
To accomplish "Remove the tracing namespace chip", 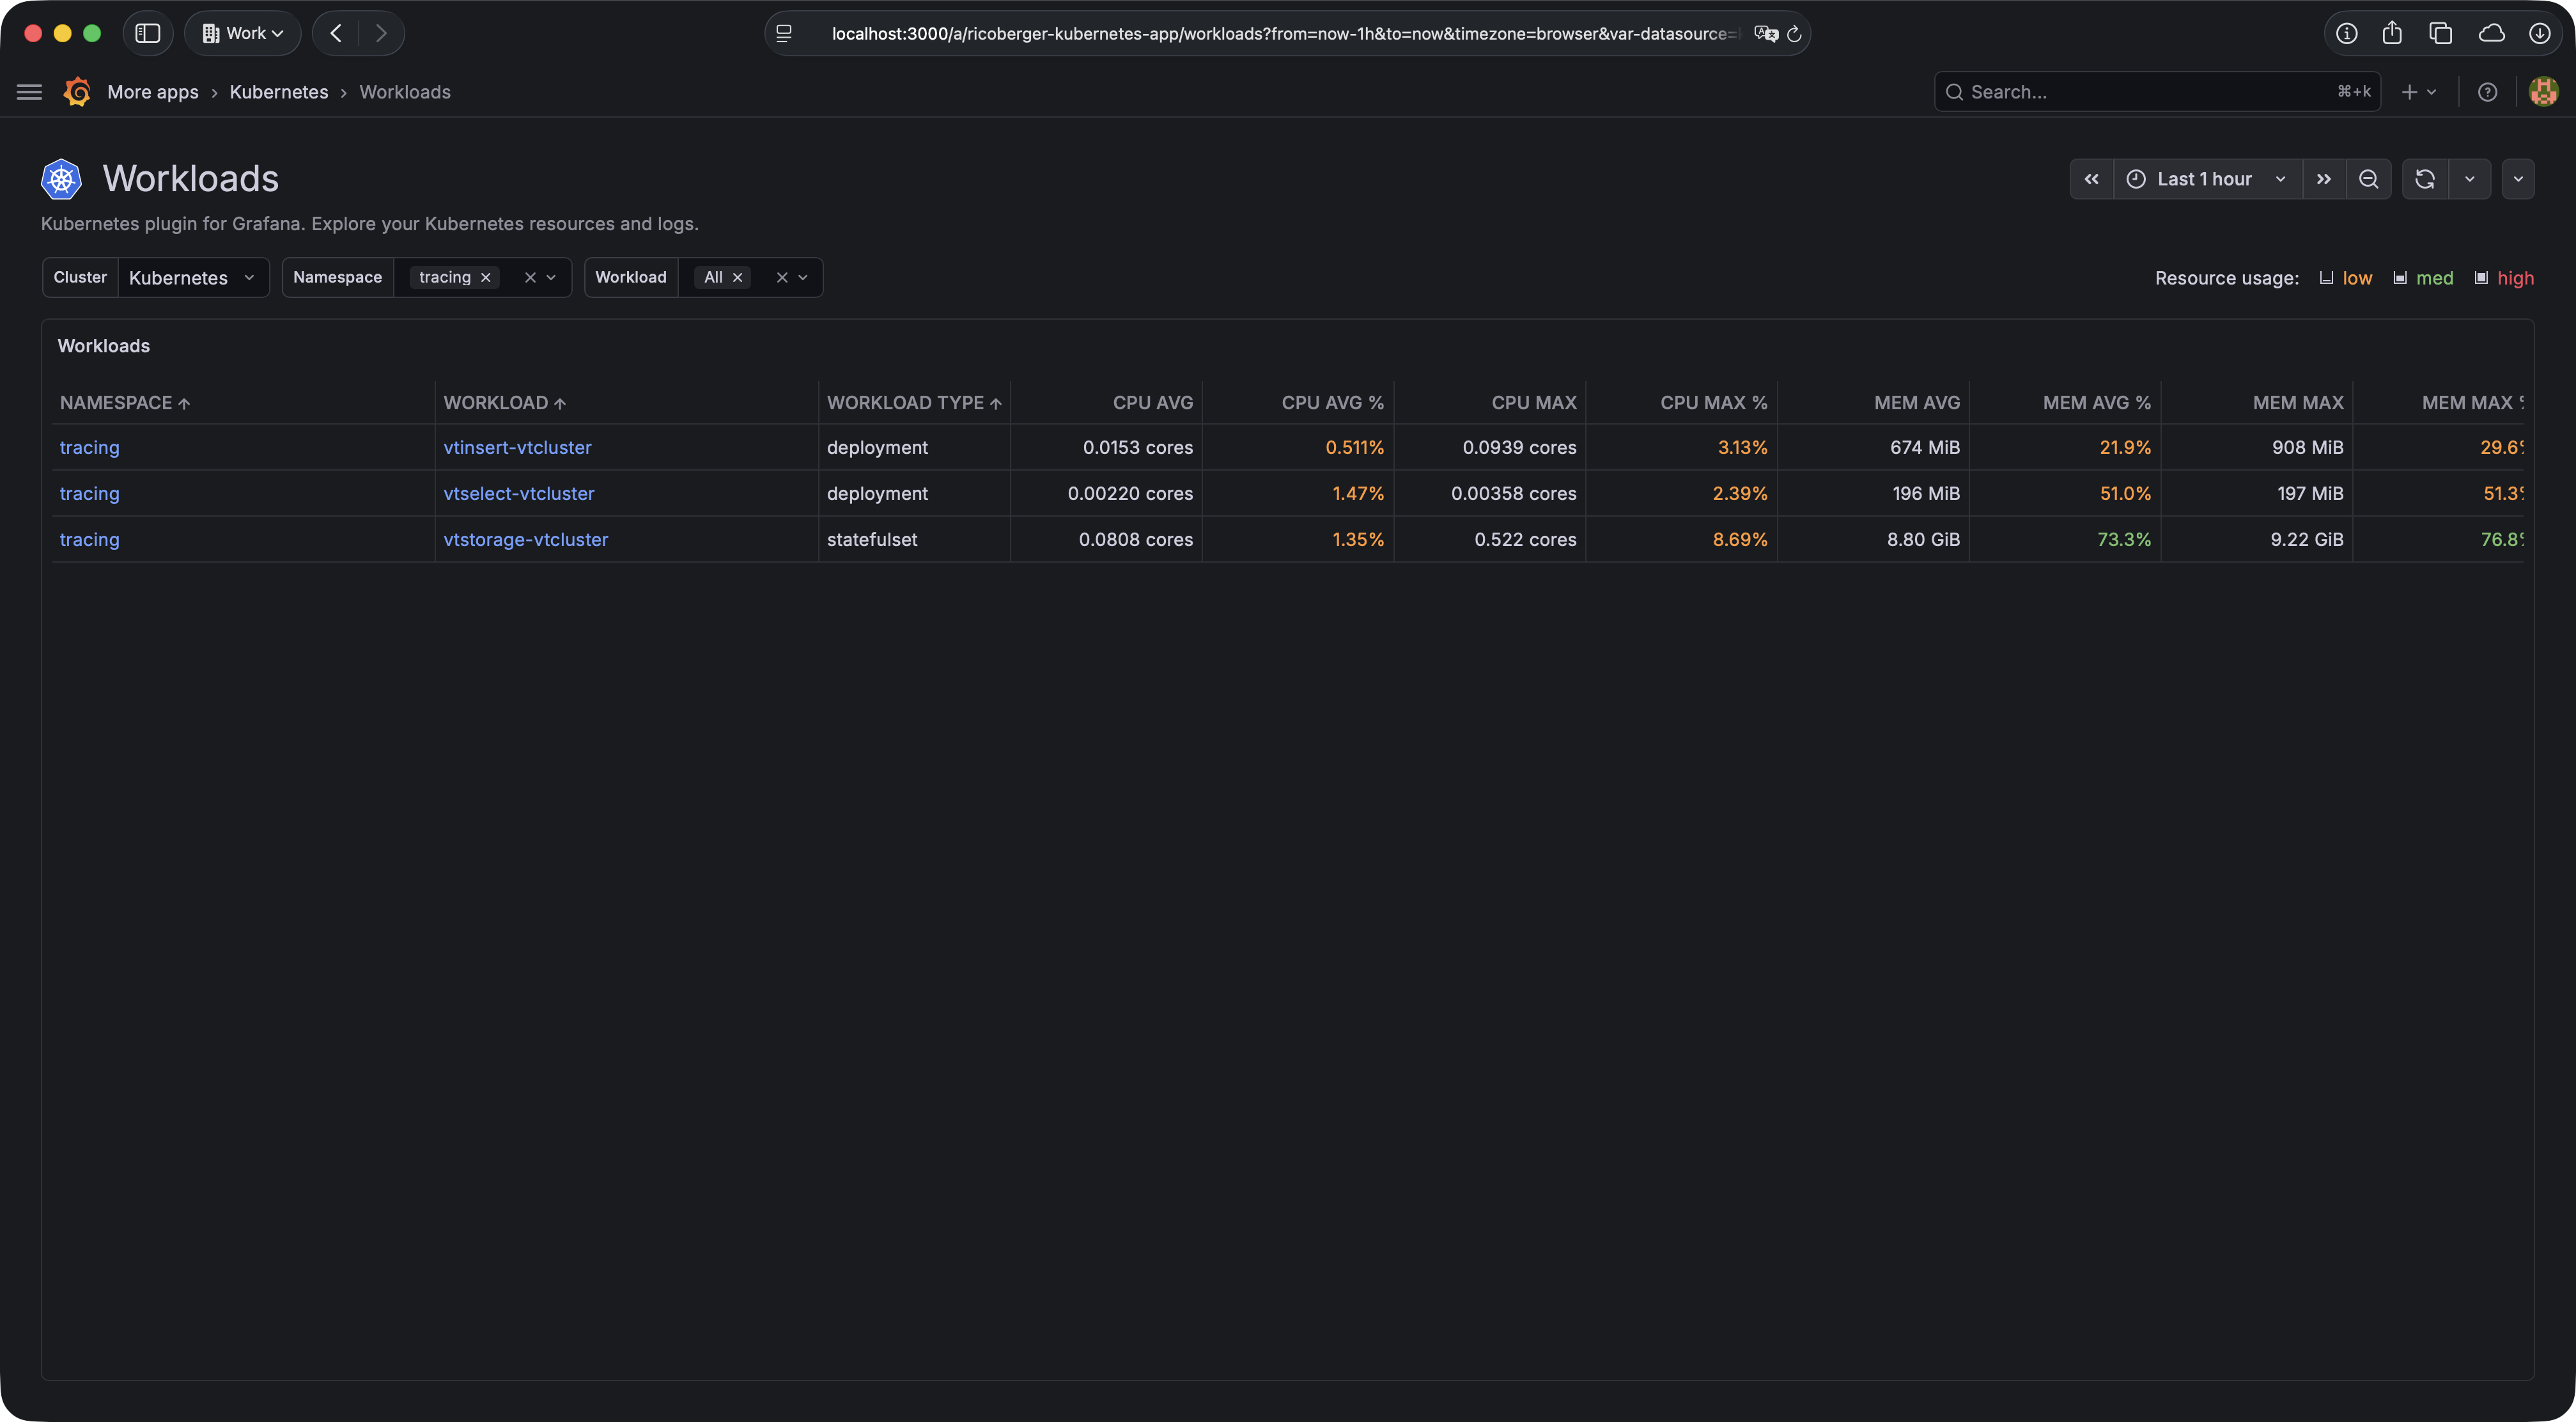I will [x=486, y=277].
